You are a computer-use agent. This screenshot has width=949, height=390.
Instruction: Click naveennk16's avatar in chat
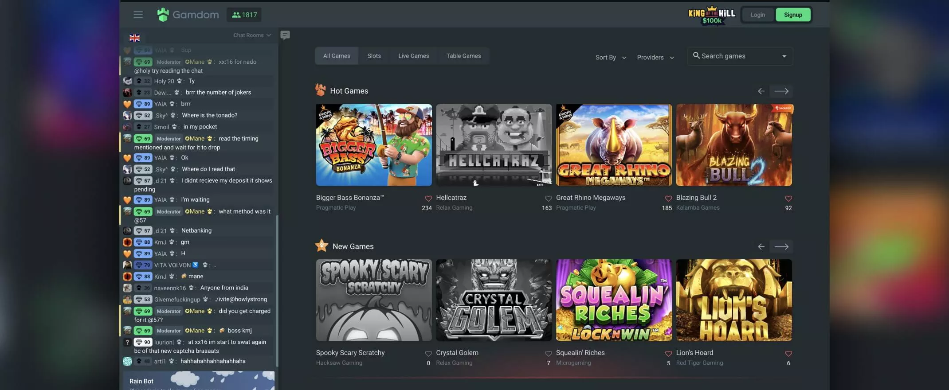pos(127,288)
